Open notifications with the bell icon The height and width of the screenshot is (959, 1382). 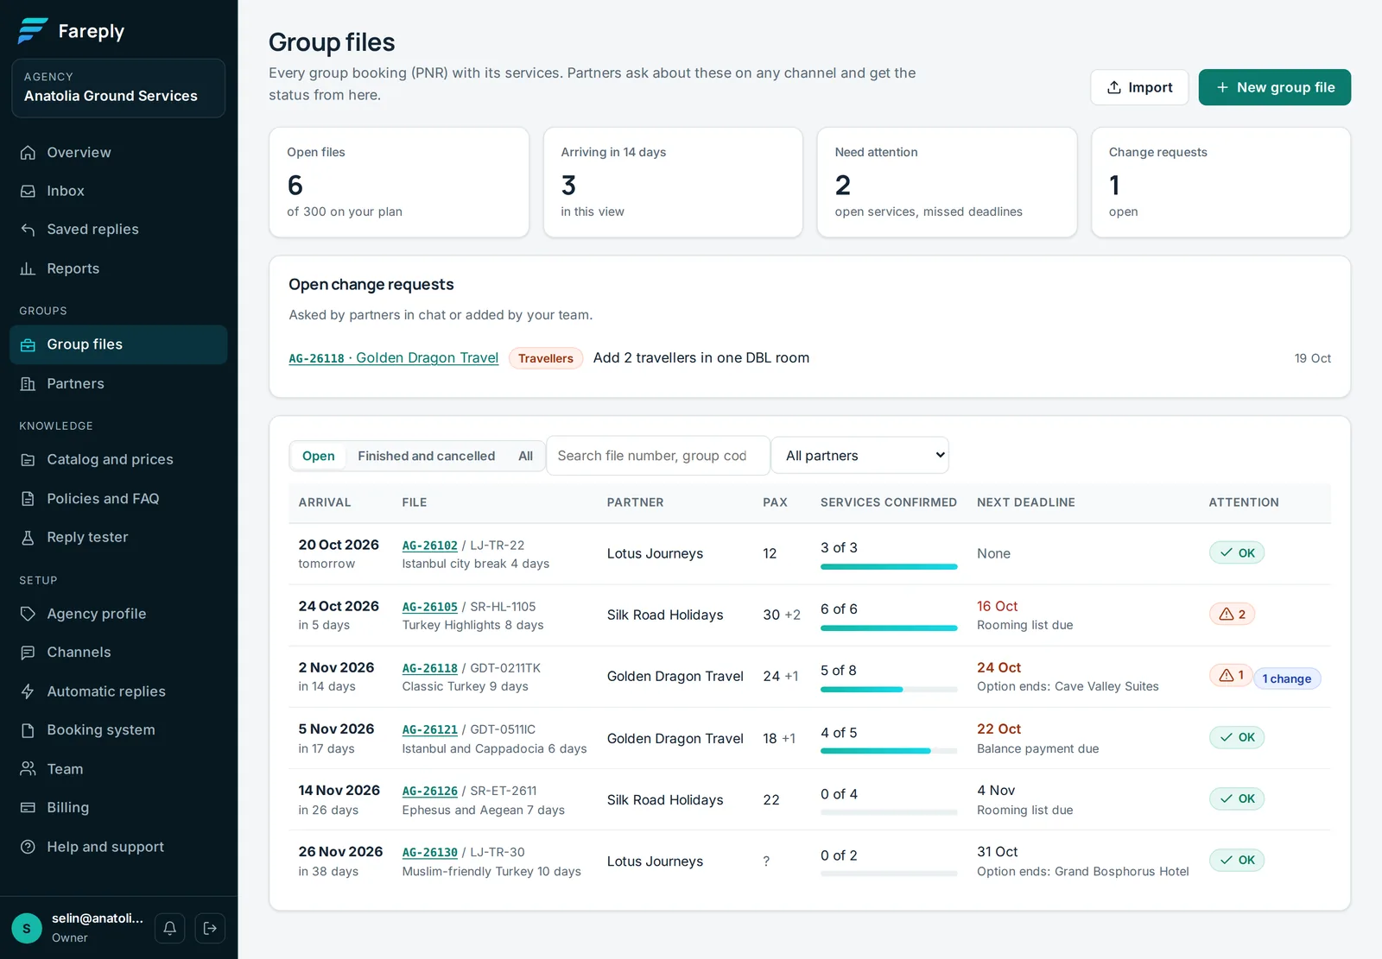pyautogui.click(x=170, y=928)
